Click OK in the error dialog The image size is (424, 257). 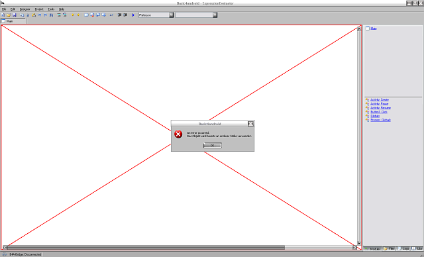coord(212,145)
